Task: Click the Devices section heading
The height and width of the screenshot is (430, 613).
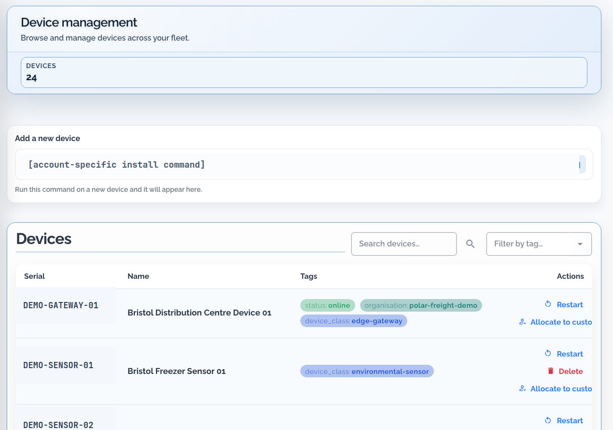Action: (44, 238)
